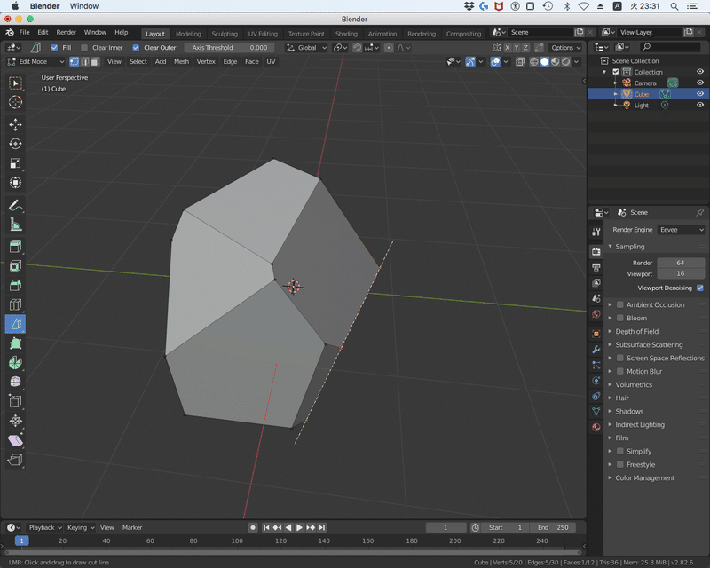Choose the Annotate pencil tool

pyautogui.click(x=15, y=206)
